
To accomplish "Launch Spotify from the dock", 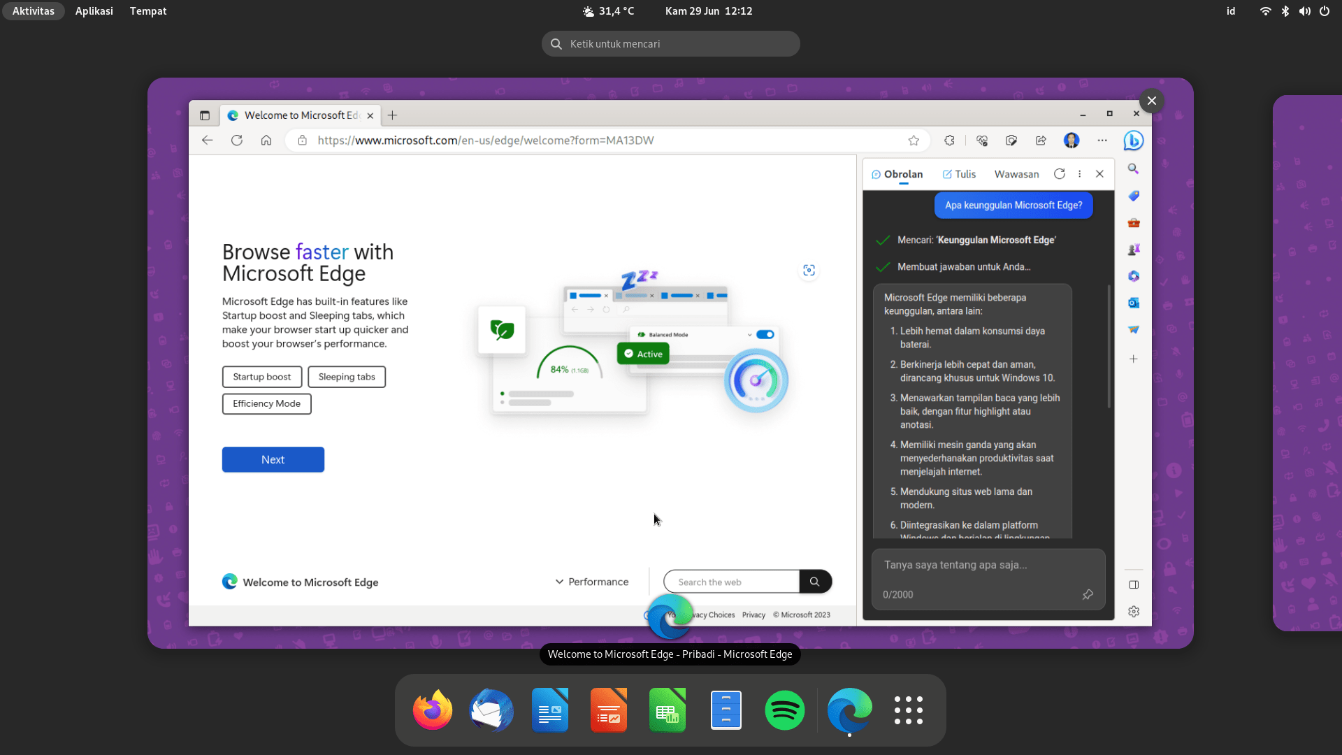I will 785,710.
